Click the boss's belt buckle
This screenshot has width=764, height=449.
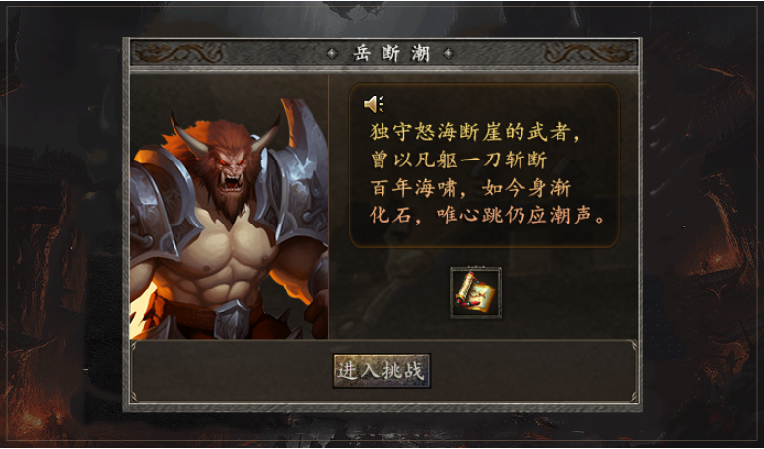(x=233, y=320)
